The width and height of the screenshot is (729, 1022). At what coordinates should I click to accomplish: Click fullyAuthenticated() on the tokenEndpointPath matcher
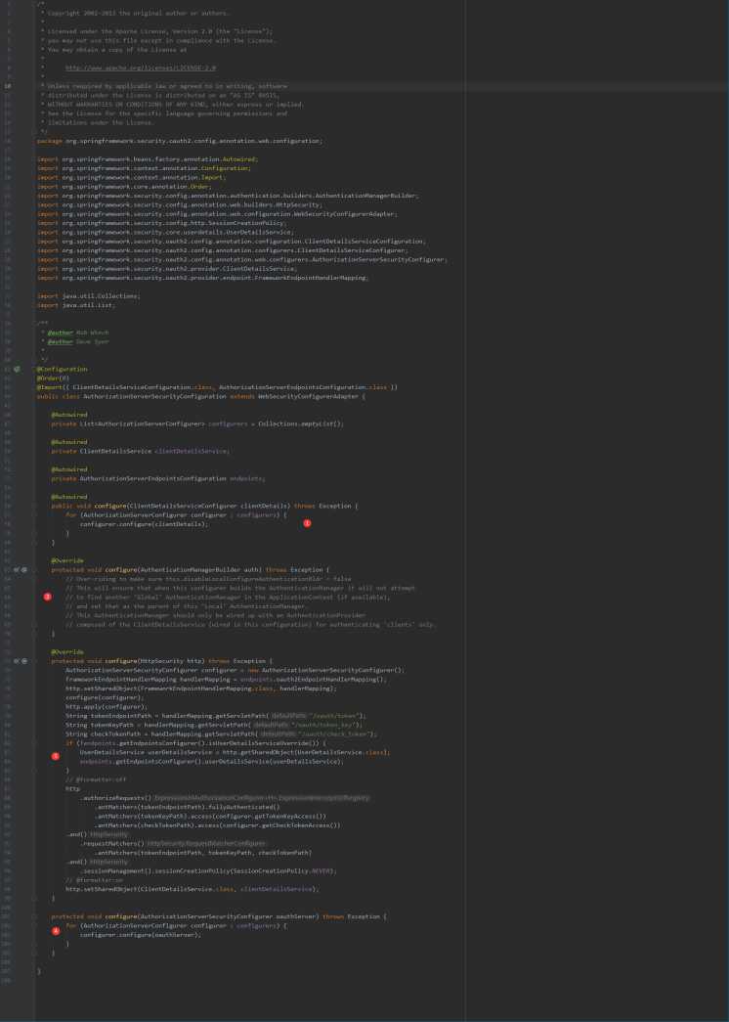[x=244, y=807]
